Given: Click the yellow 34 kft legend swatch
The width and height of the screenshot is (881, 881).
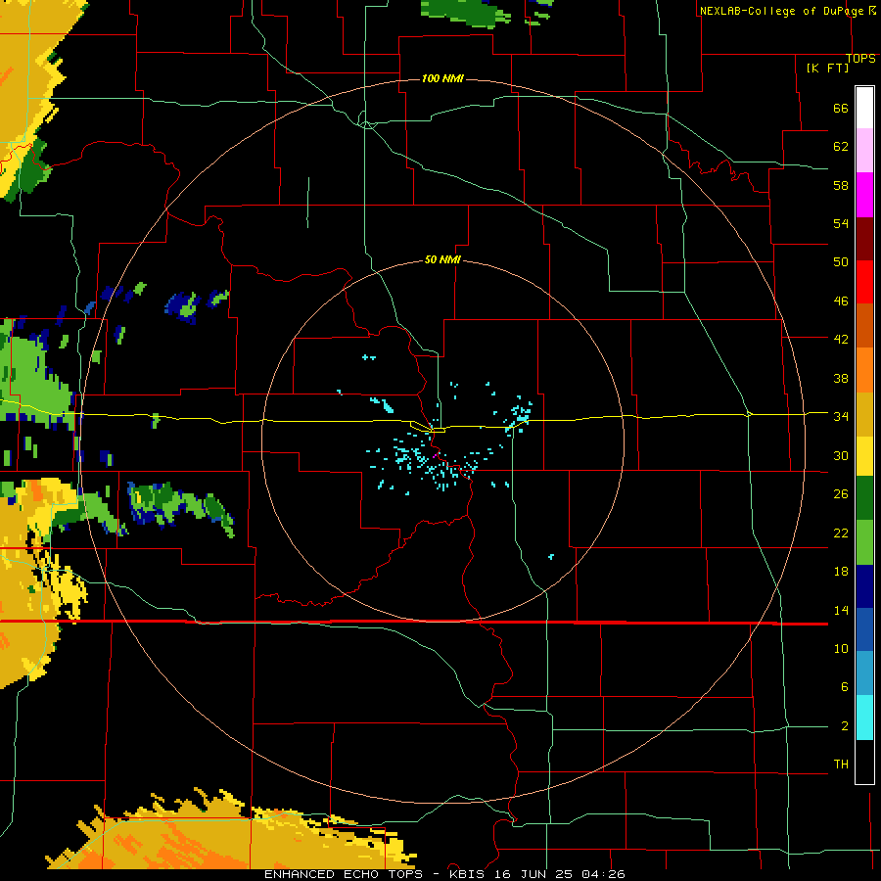Looking at the screenshot, I should tap(864, 455).
